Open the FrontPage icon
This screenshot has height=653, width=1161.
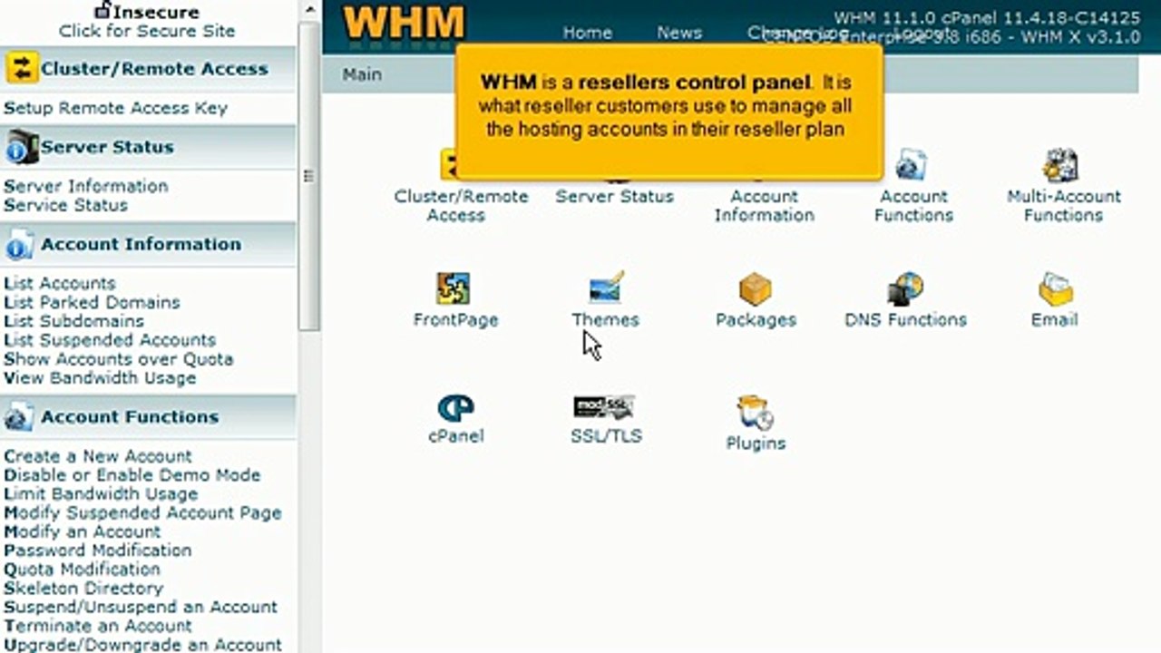[x=454, y=288]
